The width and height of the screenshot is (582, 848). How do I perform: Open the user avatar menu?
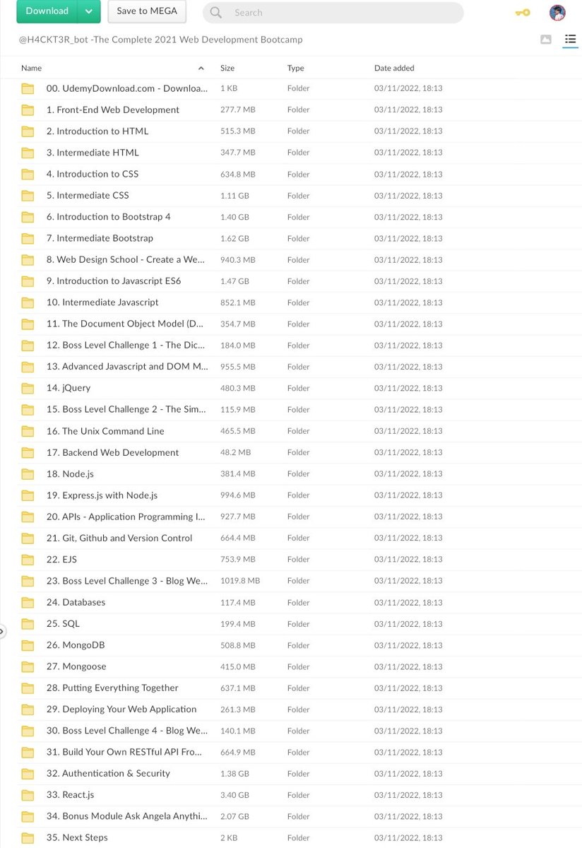click(557, 13)
